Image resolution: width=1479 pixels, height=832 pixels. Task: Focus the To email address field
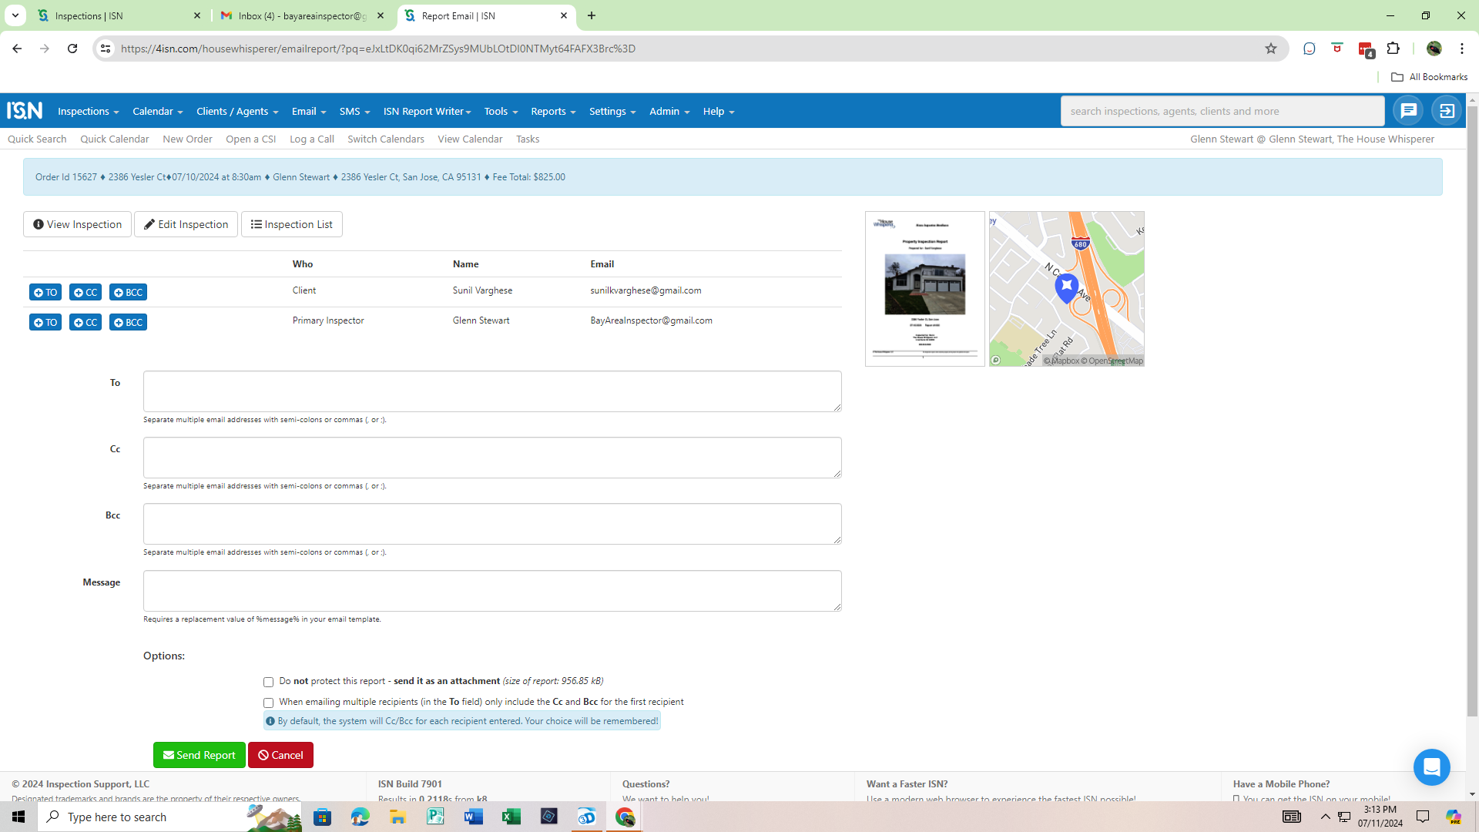[x=492, y=391]
